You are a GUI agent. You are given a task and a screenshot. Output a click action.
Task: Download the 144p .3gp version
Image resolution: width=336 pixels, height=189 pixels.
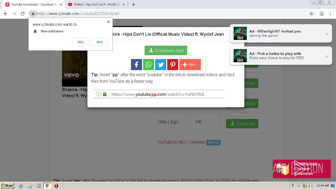coord(242,124)
